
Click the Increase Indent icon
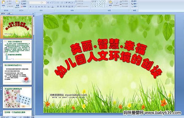tap(69, 2)
